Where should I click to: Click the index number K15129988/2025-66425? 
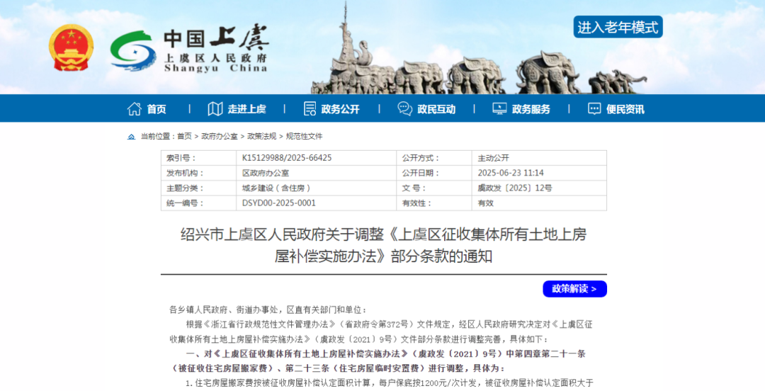pos(287,158)
